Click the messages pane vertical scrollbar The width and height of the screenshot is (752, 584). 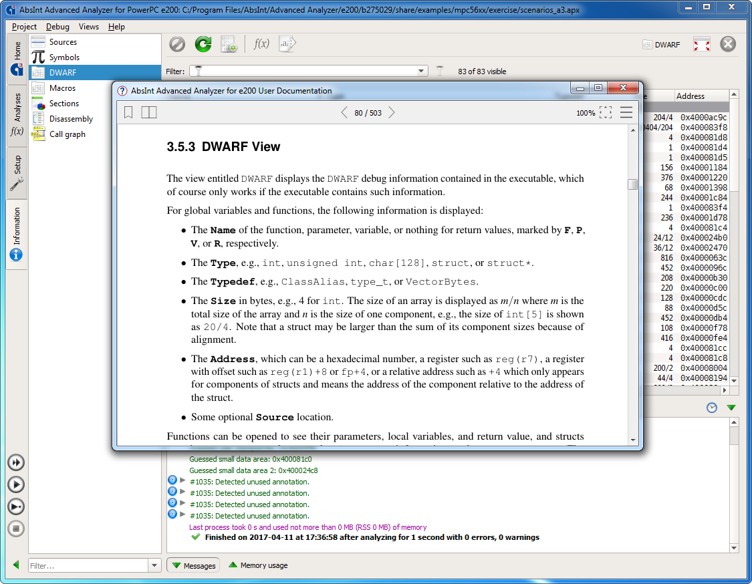[734, 484]
